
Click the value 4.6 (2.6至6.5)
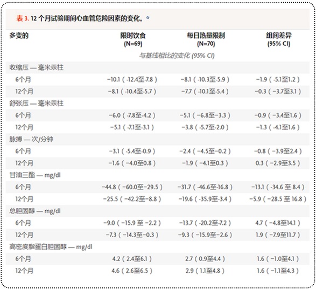click(132, 271)
